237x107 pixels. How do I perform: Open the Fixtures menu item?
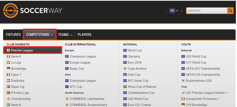(13, 35)
